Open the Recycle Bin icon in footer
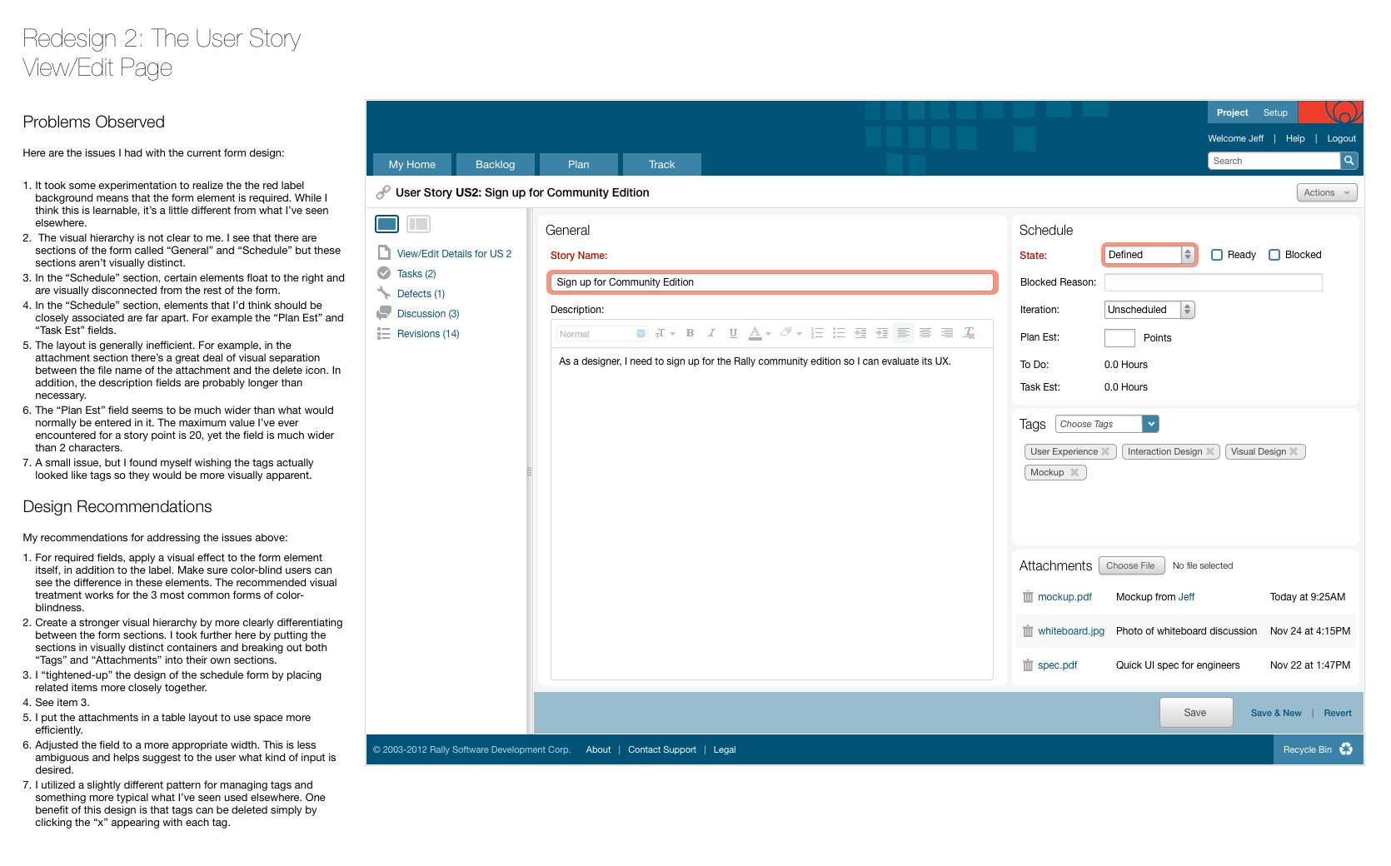The image size is (1391, 866). [x=1346, y=749]
